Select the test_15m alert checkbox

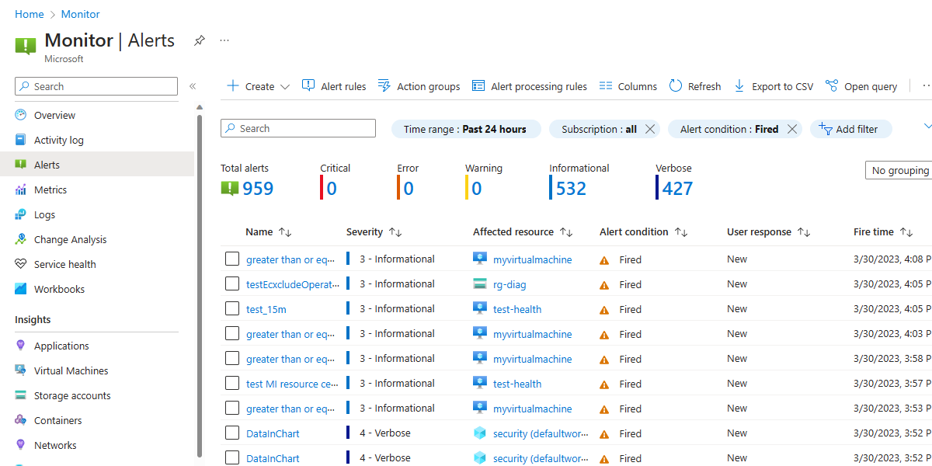(x=232, y=308)
